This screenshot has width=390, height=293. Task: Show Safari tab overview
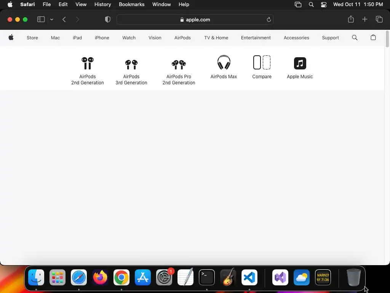tap(379, 19)
